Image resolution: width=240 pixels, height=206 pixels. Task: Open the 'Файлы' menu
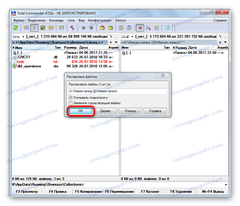(x=18, y=20)
